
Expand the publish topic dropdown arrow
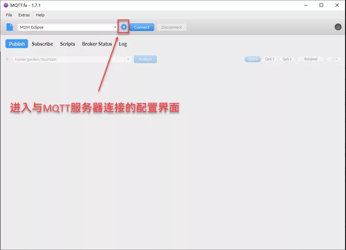[128, 59]
